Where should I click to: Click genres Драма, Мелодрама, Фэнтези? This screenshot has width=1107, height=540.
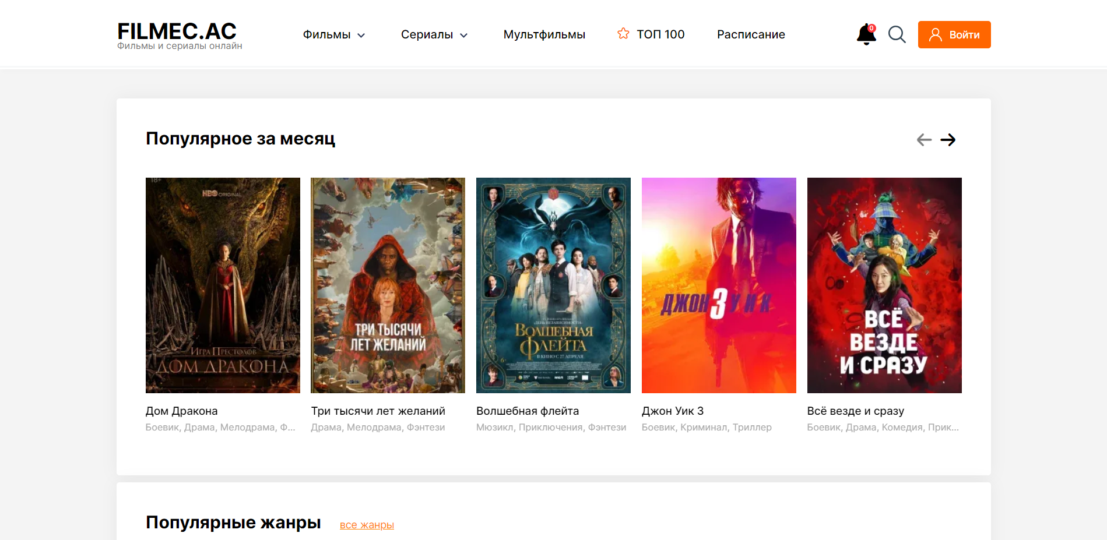(x=378, y=427)
